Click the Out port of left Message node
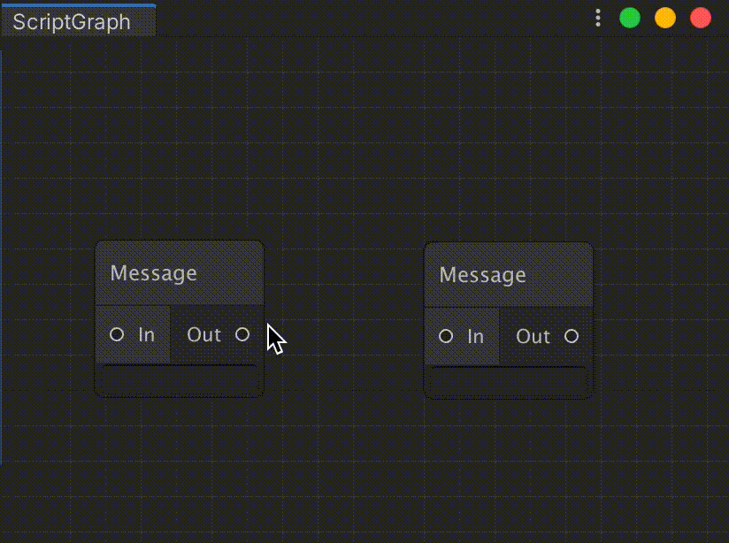The width and height of the screenshot is (729, 543). 242,334
